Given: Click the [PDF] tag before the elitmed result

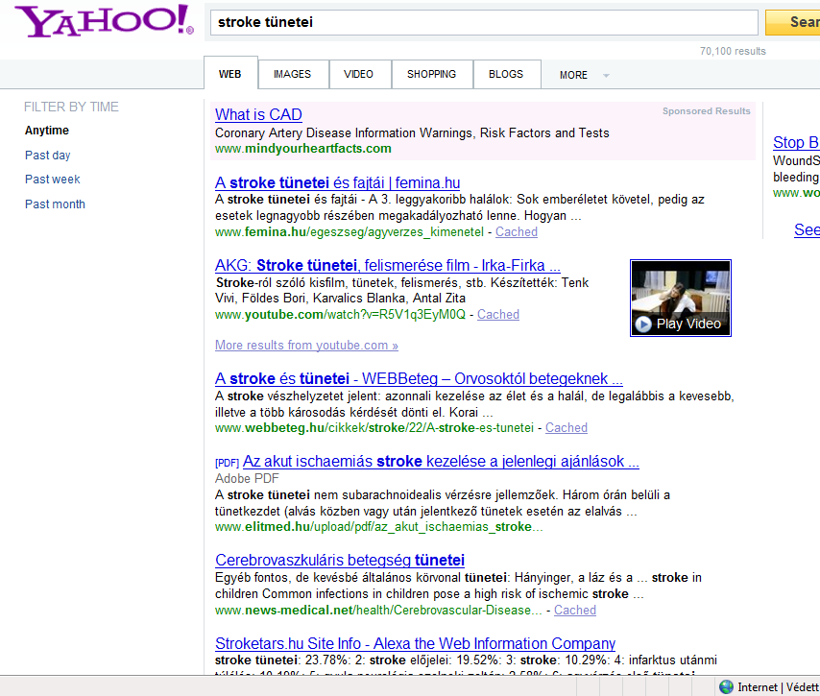Looking at the screenshot, I should tap(227, 463).
